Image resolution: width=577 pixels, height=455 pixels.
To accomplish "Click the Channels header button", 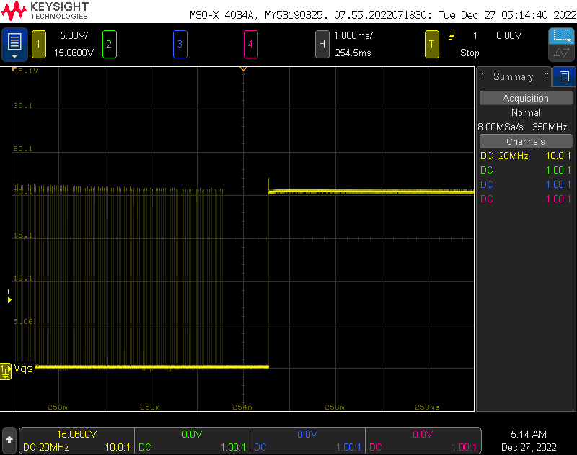I will [525, 141].
